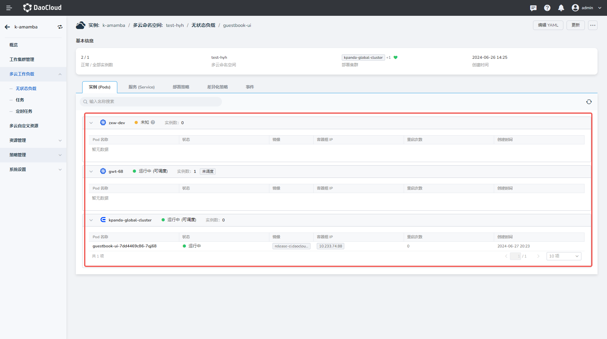Collapse the gwt-68 cluster section

click(x=91, y=172)
